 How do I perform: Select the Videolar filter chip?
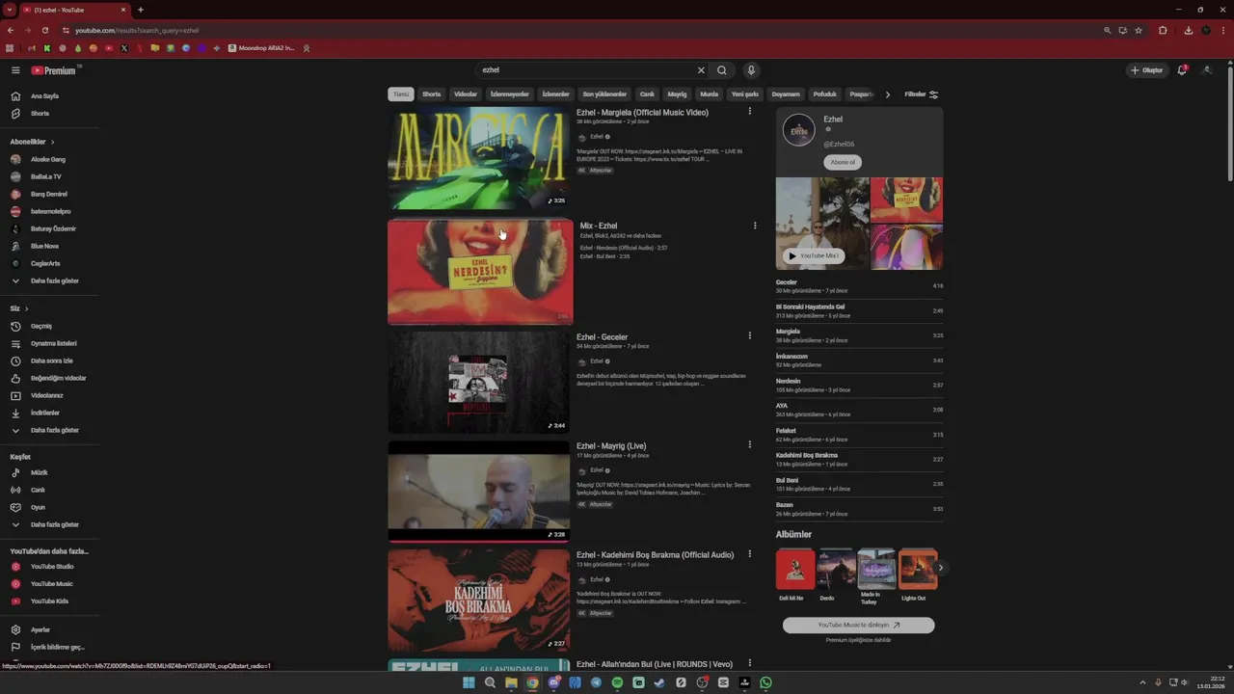click(466, 94)
